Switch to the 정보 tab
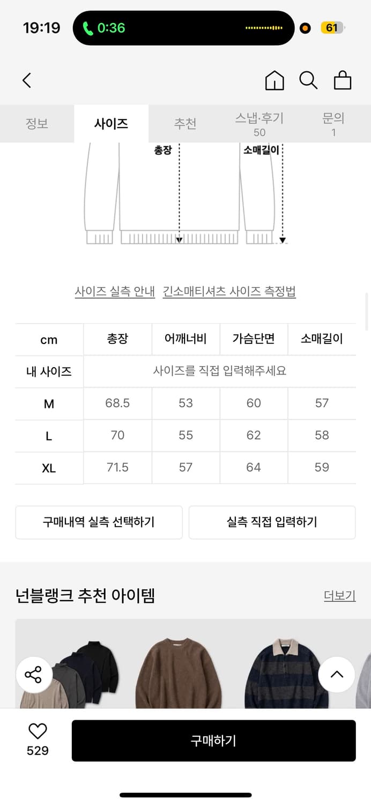 (x=37, y=123)
